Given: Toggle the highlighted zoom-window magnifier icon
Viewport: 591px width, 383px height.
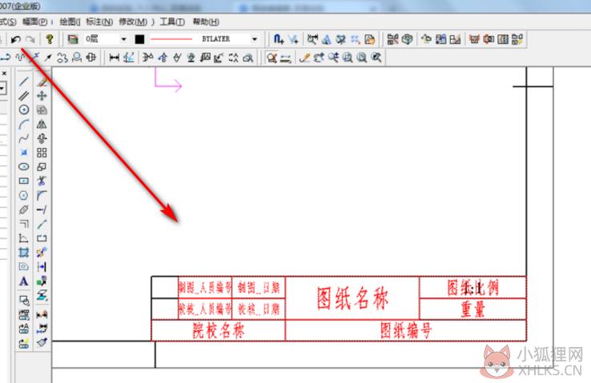Looking at the screenshot, I should click(x=271, y=58).
